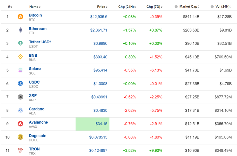Click the highlighted green Avalanche price cell
Viewport: 237px width, 156px height.
(92, 124)
